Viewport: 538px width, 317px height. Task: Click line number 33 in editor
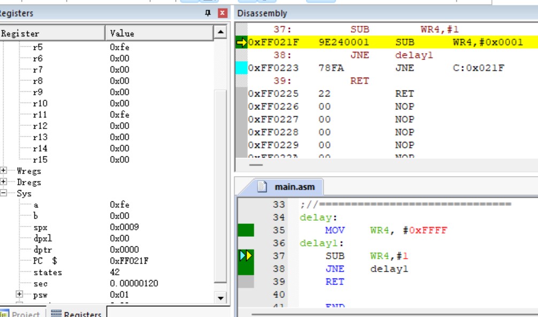(x=279, y=205)
